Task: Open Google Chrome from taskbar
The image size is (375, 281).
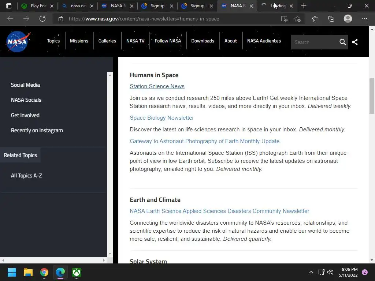Action: (44, 272)
